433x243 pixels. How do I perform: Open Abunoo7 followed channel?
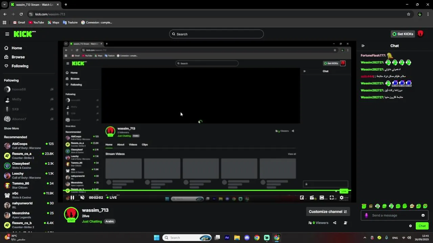coord(29,119)
